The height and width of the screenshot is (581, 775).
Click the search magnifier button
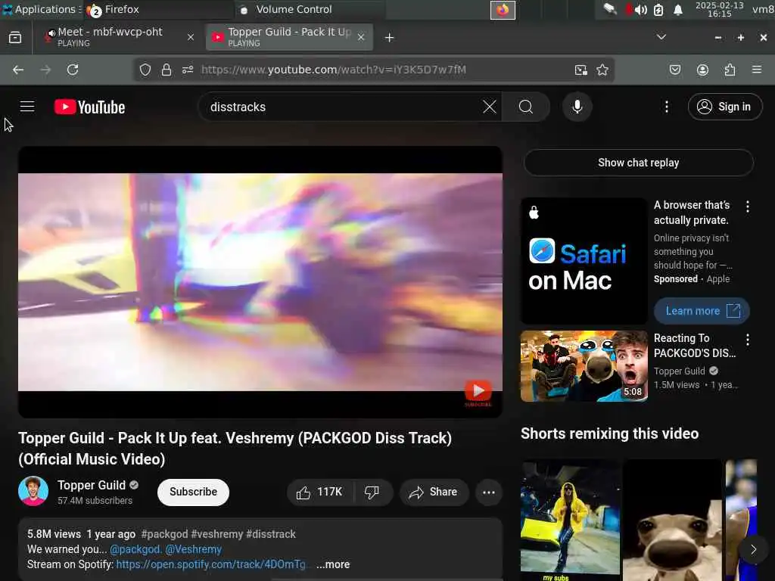[x=526, y=107]
